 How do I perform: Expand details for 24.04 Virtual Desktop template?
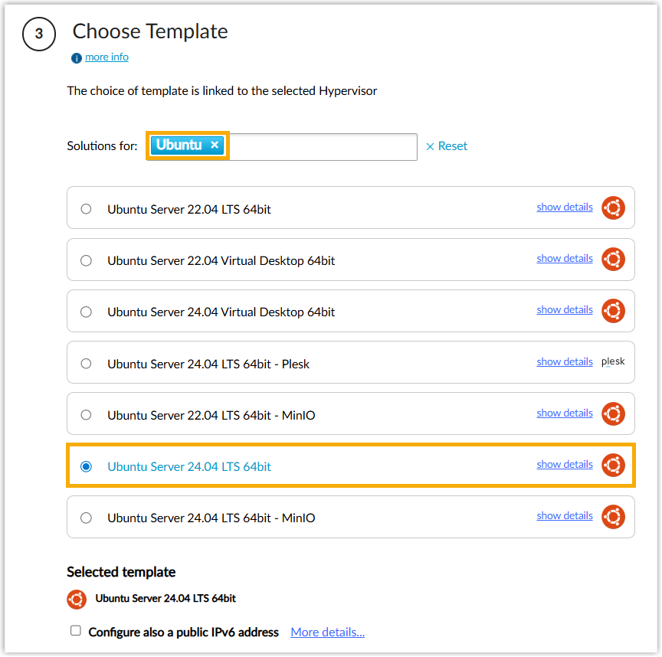tap(564, 309)
